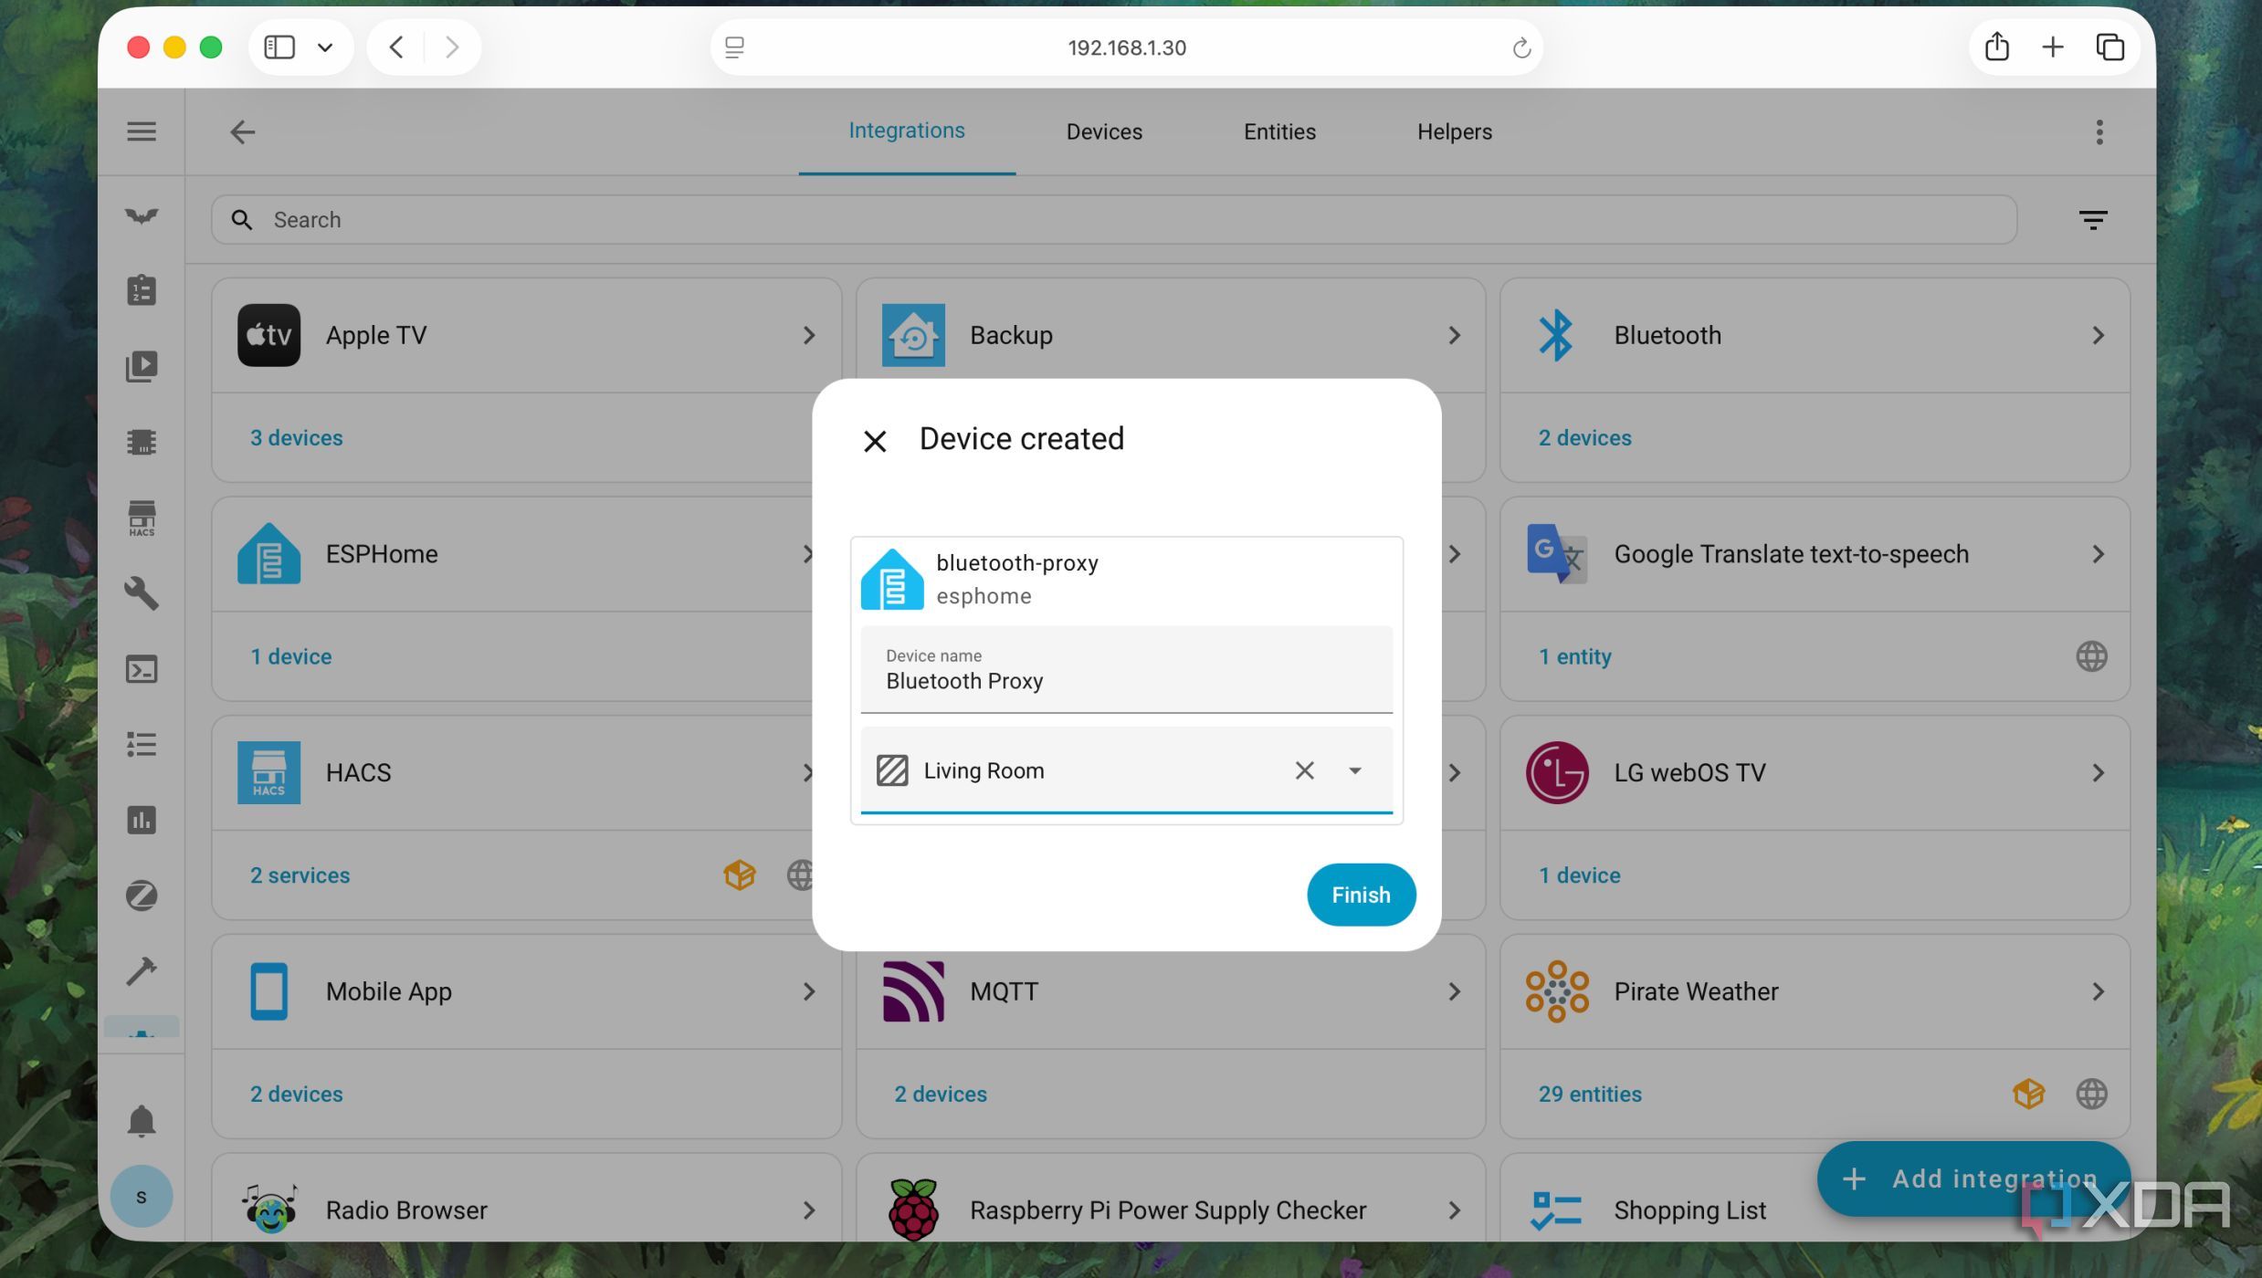Click the hamburger menu icon
2262x1278 pixels.
click(142, 131)
